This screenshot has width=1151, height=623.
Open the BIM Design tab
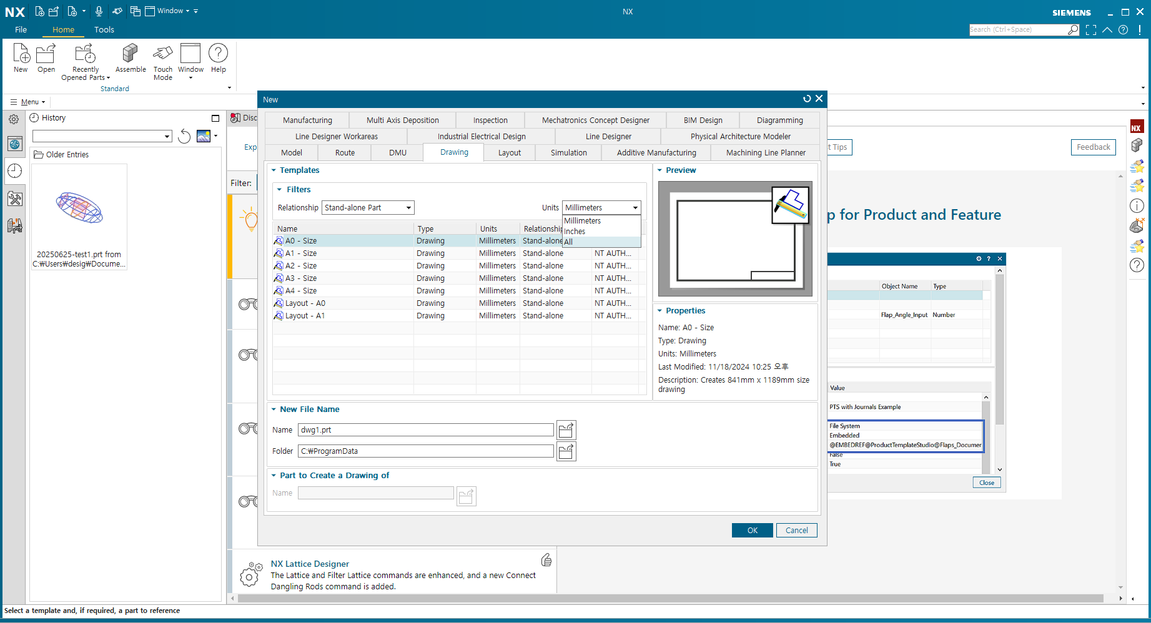(703, 120)
